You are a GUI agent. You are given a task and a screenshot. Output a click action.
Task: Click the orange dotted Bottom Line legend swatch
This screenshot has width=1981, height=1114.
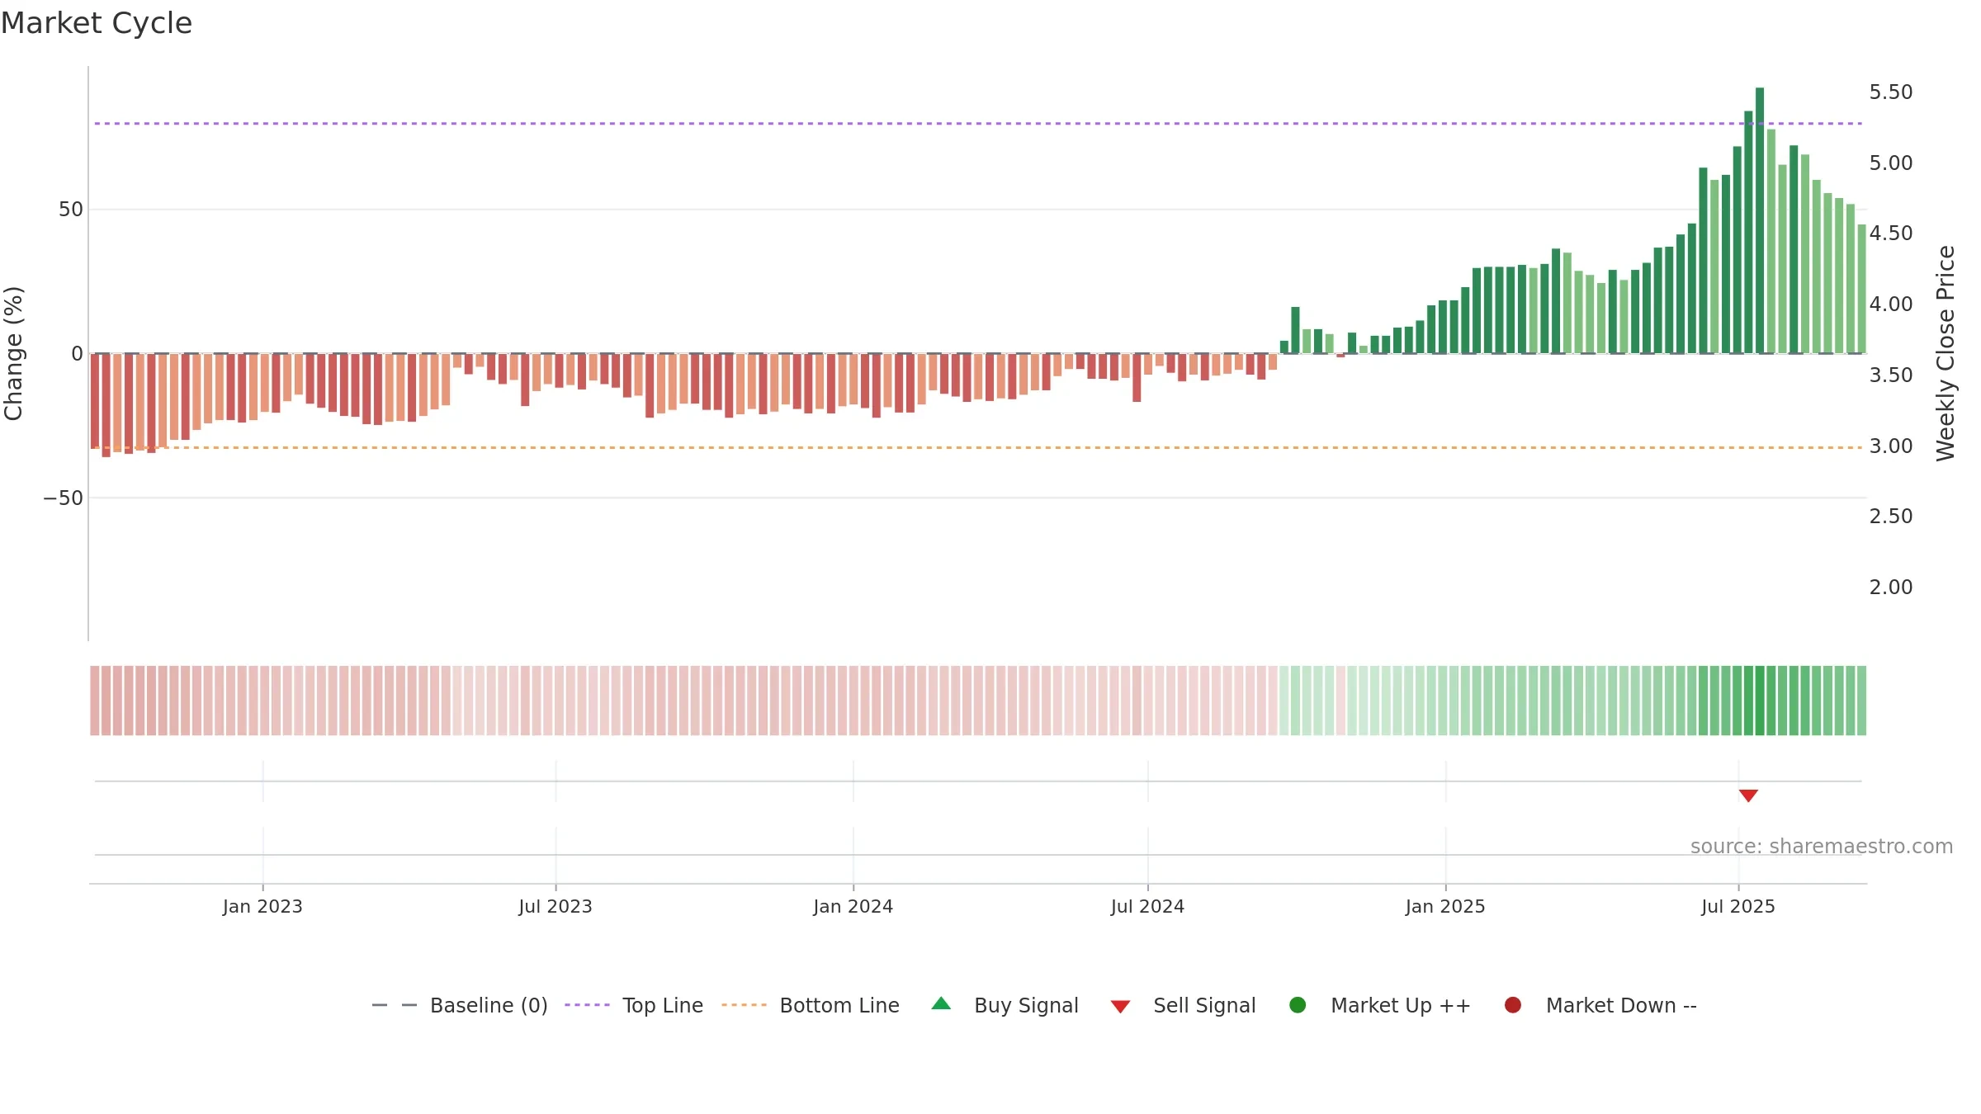(744, 1005)
